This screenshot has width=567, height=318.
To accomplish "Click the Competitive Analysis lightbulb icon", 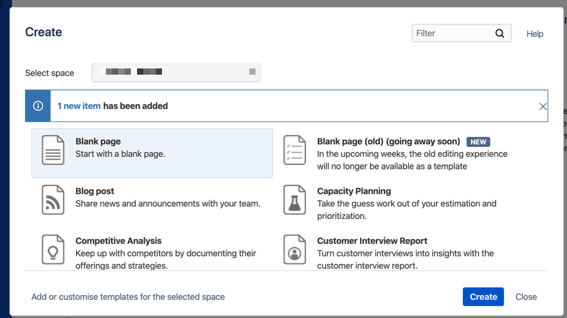I will 53,250.
